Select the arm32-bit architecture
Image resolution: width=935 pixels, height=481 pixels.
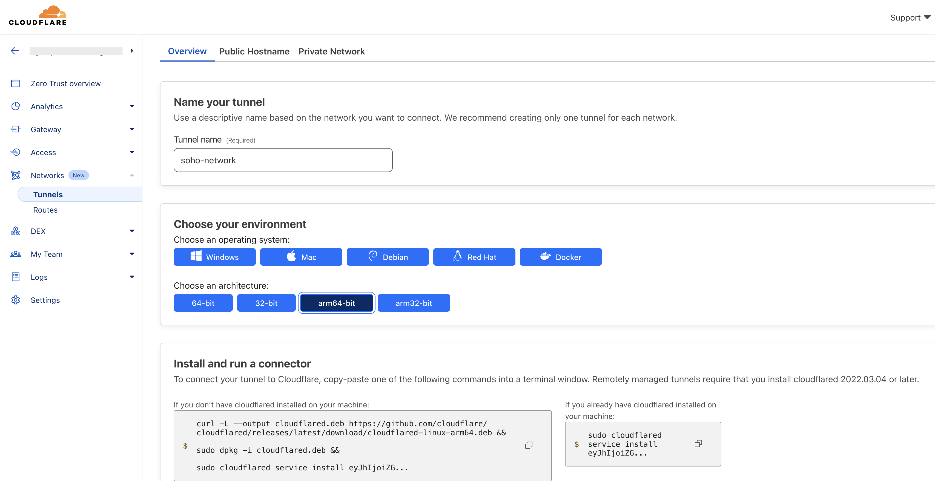pyautogui.click(x=414, y=303)
